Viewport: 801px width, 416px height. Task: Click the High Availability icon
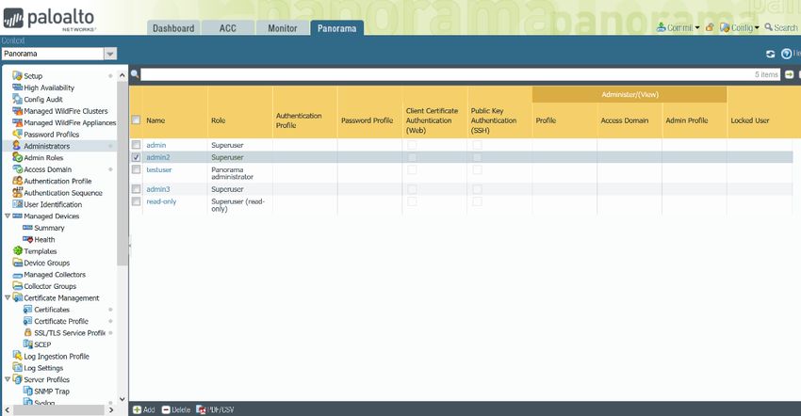(x=17, y=88)
